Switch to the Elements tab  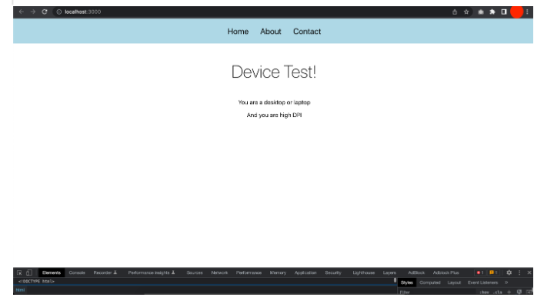pos(52,272)
